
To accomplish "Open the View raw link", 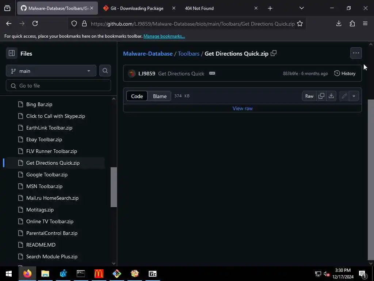I will pyautogui.click(x=243, y=108).
